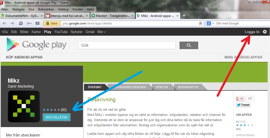Open the Bokmärken menu
The width and height of the screenshot is (270, 138).
[x=46, y=9]
